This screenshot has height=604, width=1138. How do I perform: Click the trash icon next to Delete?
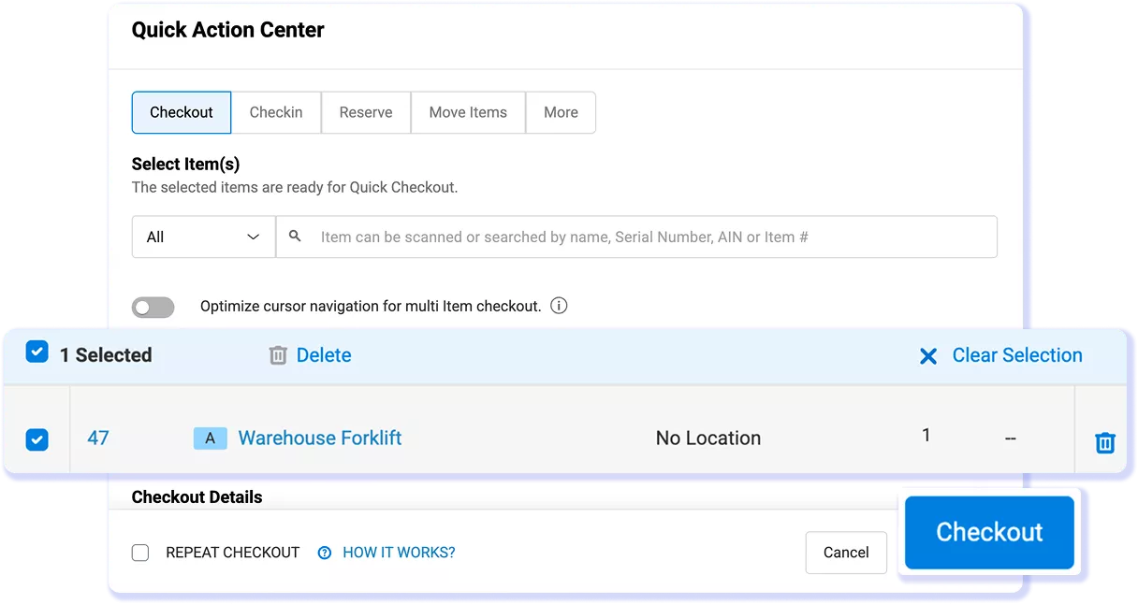(x=278, y=355)
